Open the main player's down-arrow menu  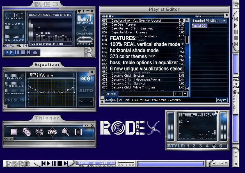(x=80, y=11)
